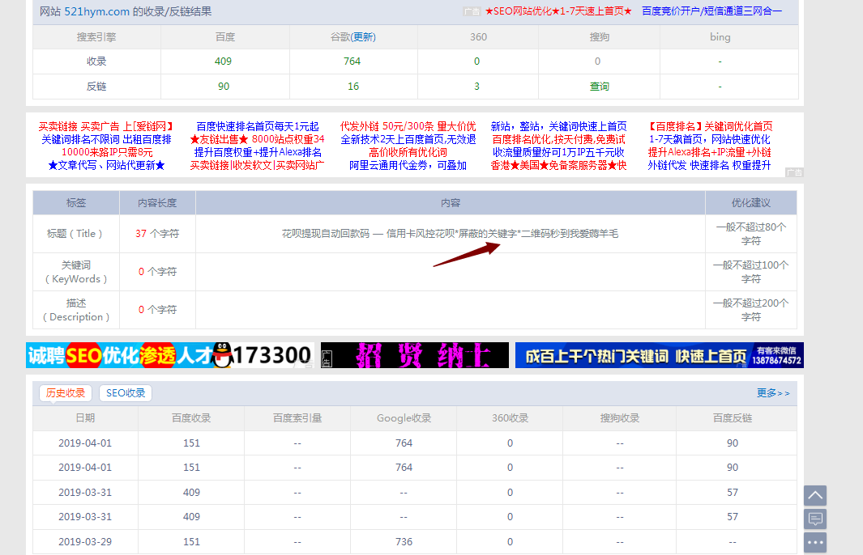Viewport: 863px width, 555px height.
Task: Click the 一般不超过80个字符 suggestion
Action: (x=751, y=234)
